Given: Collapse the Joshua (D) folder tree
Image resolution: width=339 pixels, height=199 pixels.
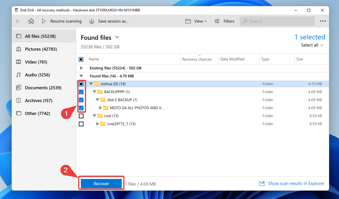Looking at the screenshot, I should click(91, 84).
